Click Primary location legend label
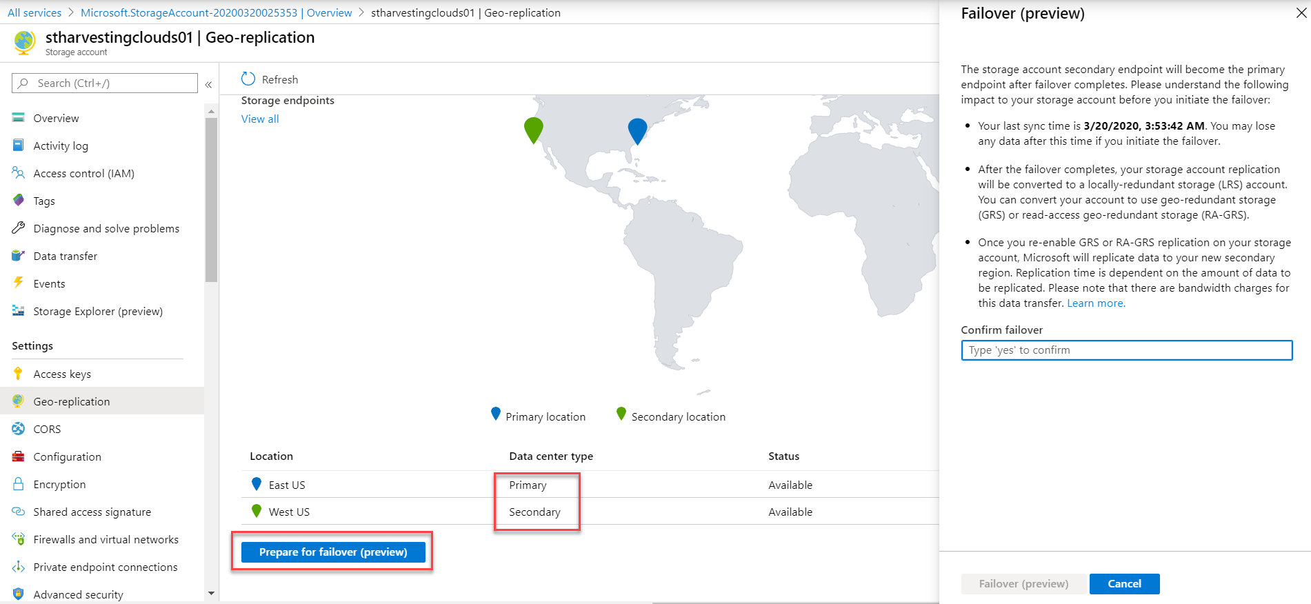 546,416
